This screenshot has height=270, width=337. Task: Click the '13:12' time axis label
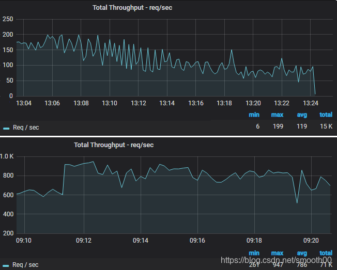tap(139, 103)
